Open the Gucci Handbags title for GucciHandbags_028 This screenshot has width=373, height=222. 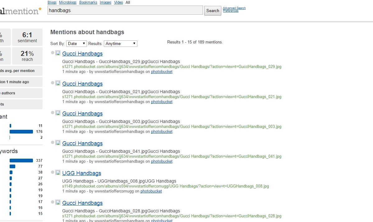82,203
